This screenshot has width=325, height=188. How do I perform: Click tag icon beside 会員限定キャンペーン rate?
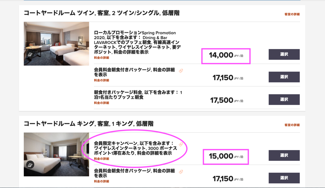click(x=181, y=144)
